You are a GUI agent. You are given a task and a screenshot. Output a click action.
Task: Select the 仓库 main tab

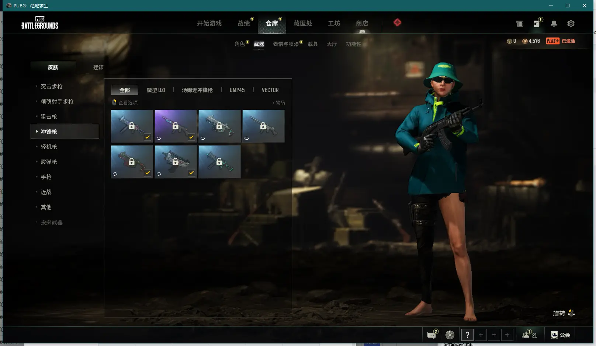pos(272,23)
